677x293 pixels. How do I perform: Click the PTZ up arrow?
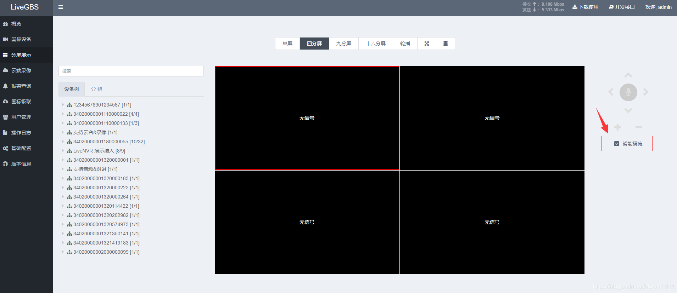[628, 75]
